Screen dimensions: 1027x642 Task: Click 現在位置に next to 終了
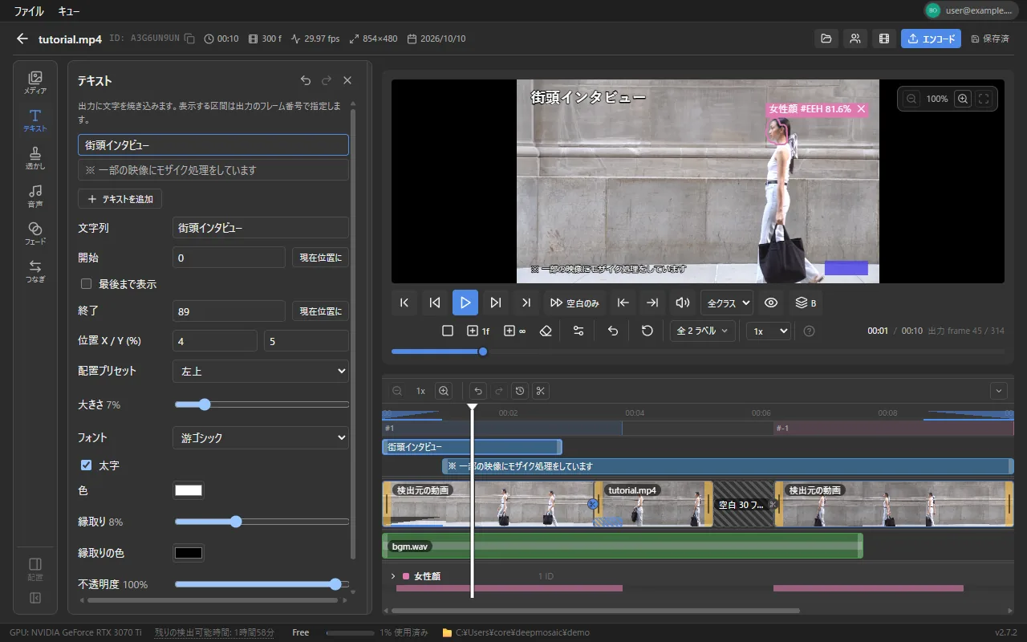point(320,311)
